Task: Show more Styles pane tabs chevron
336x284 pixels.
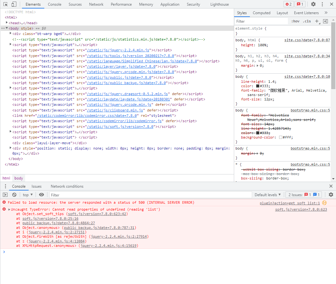Action: pos(326,13)
